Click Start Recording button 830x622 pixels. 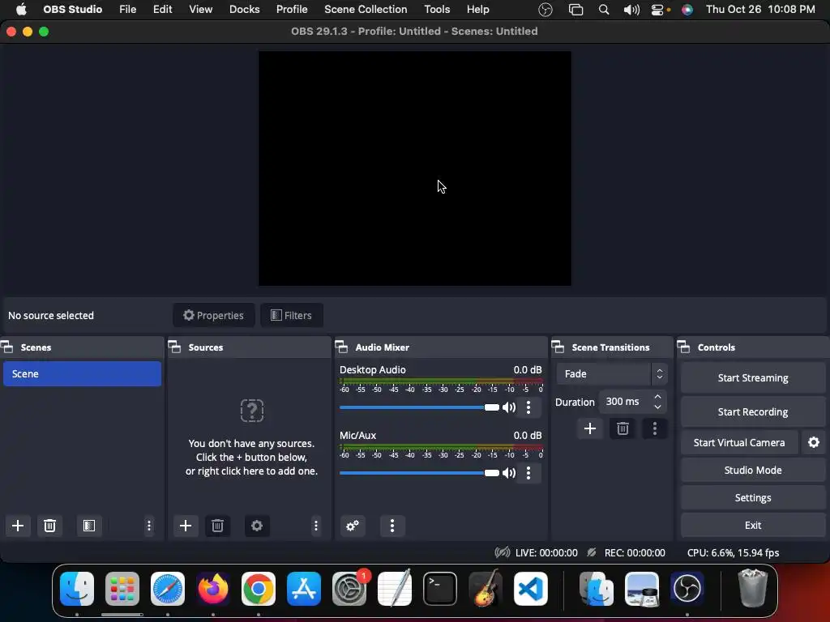[x=753, y=411]
